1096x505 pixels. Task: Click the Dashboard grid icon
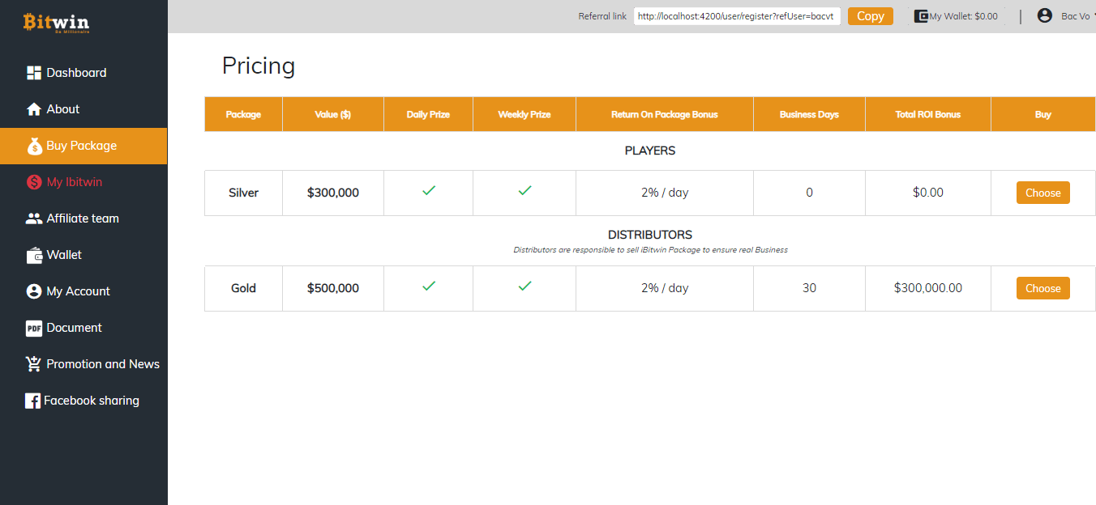coord(33,73)
